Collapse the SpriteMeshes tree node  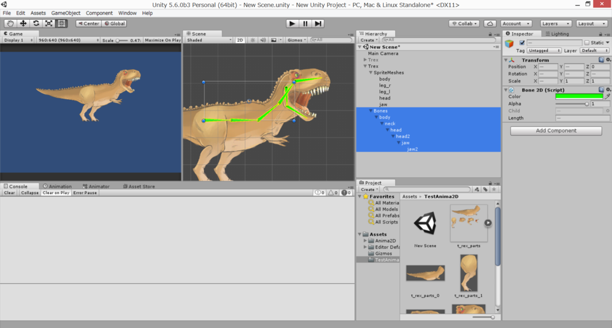pyautogui.click(x=371, y=72)
